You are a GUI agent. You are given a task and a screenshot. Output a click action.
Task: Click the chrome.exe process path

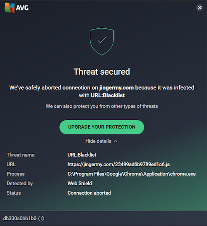(x=132, y=174)
